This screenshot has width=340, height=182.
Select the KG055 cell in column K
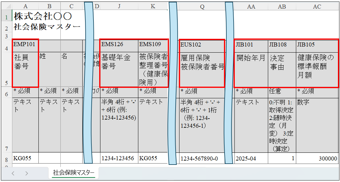tap(152, 158)
